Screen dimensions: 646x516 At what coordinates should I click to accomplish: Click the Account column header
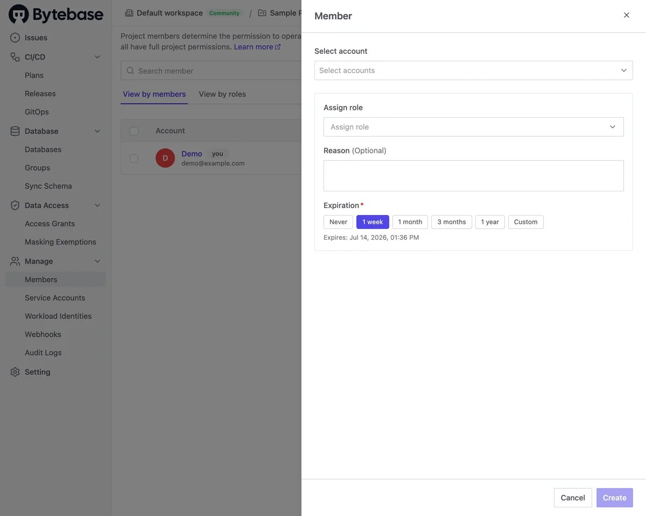pos(170,131)
